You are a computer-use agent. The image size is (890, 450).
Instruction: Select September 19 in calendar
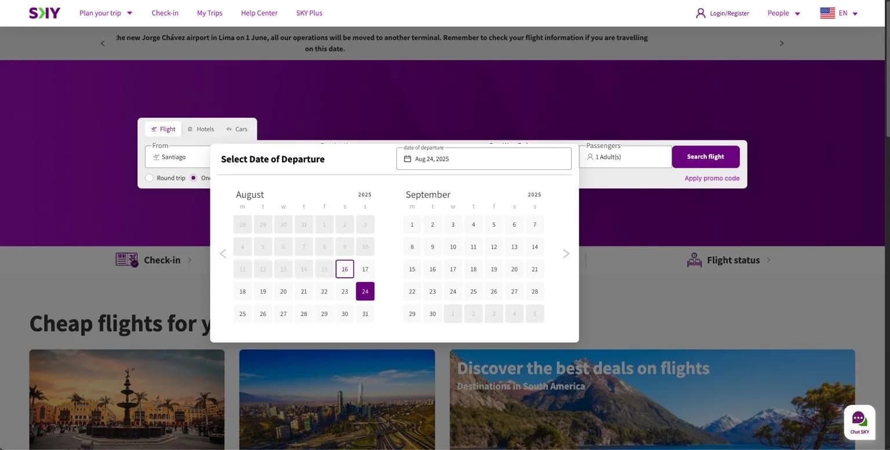pyautogui.click(x=494, y=269)
